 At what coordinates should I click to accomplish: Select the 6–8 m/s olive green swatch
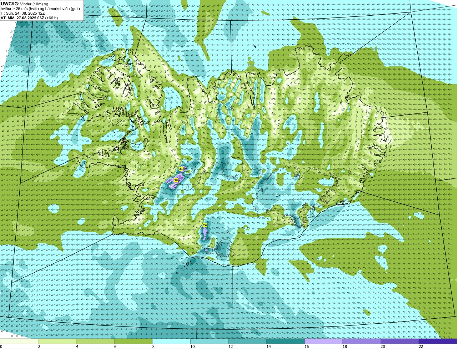point(133,341)
